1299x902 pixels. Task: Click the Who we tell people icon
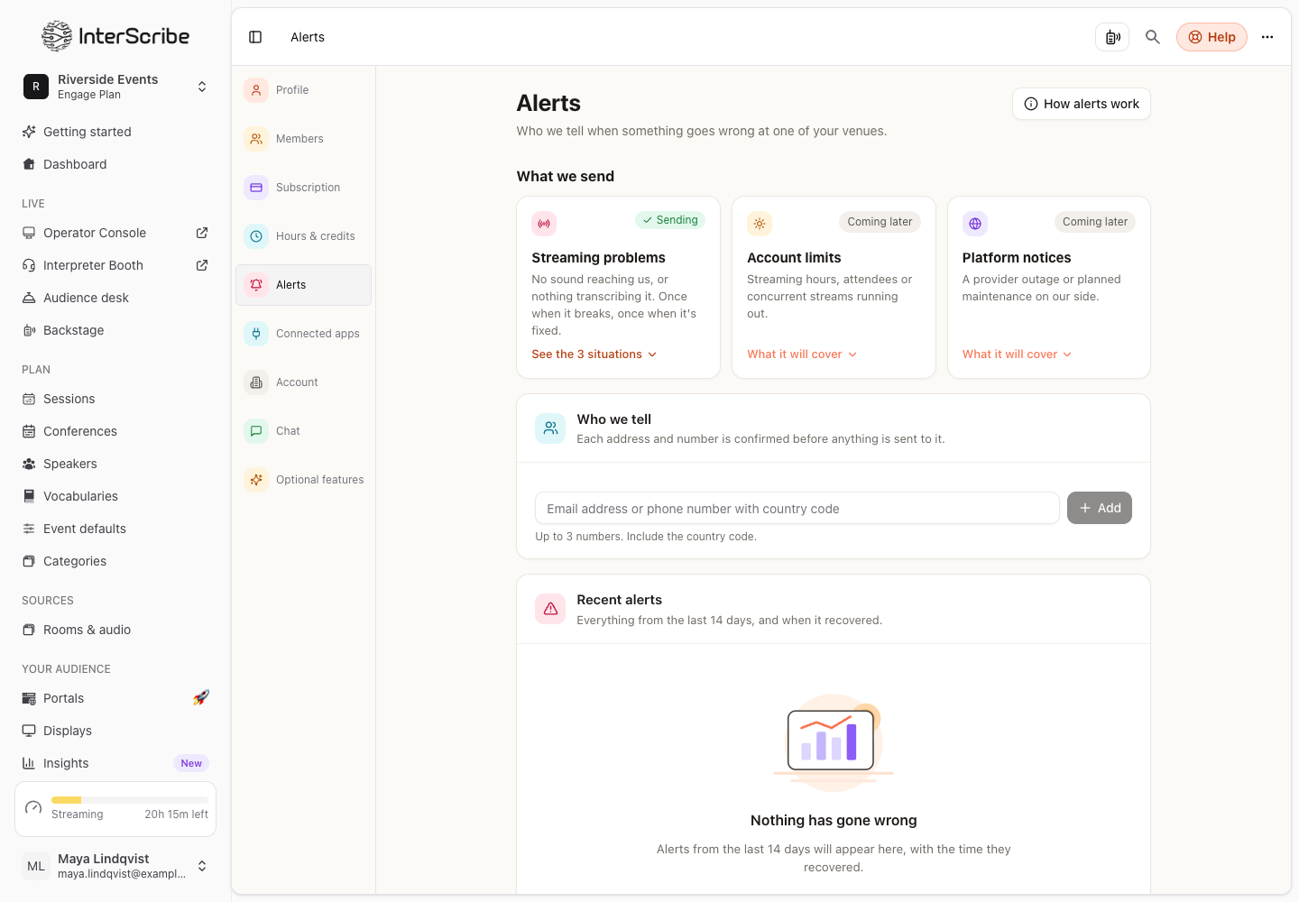(550, 428)
